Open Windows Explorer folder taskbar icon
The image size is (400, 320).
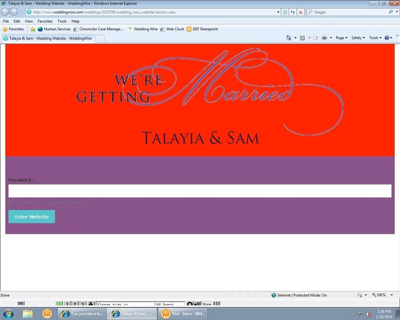[x=27, y=314]
